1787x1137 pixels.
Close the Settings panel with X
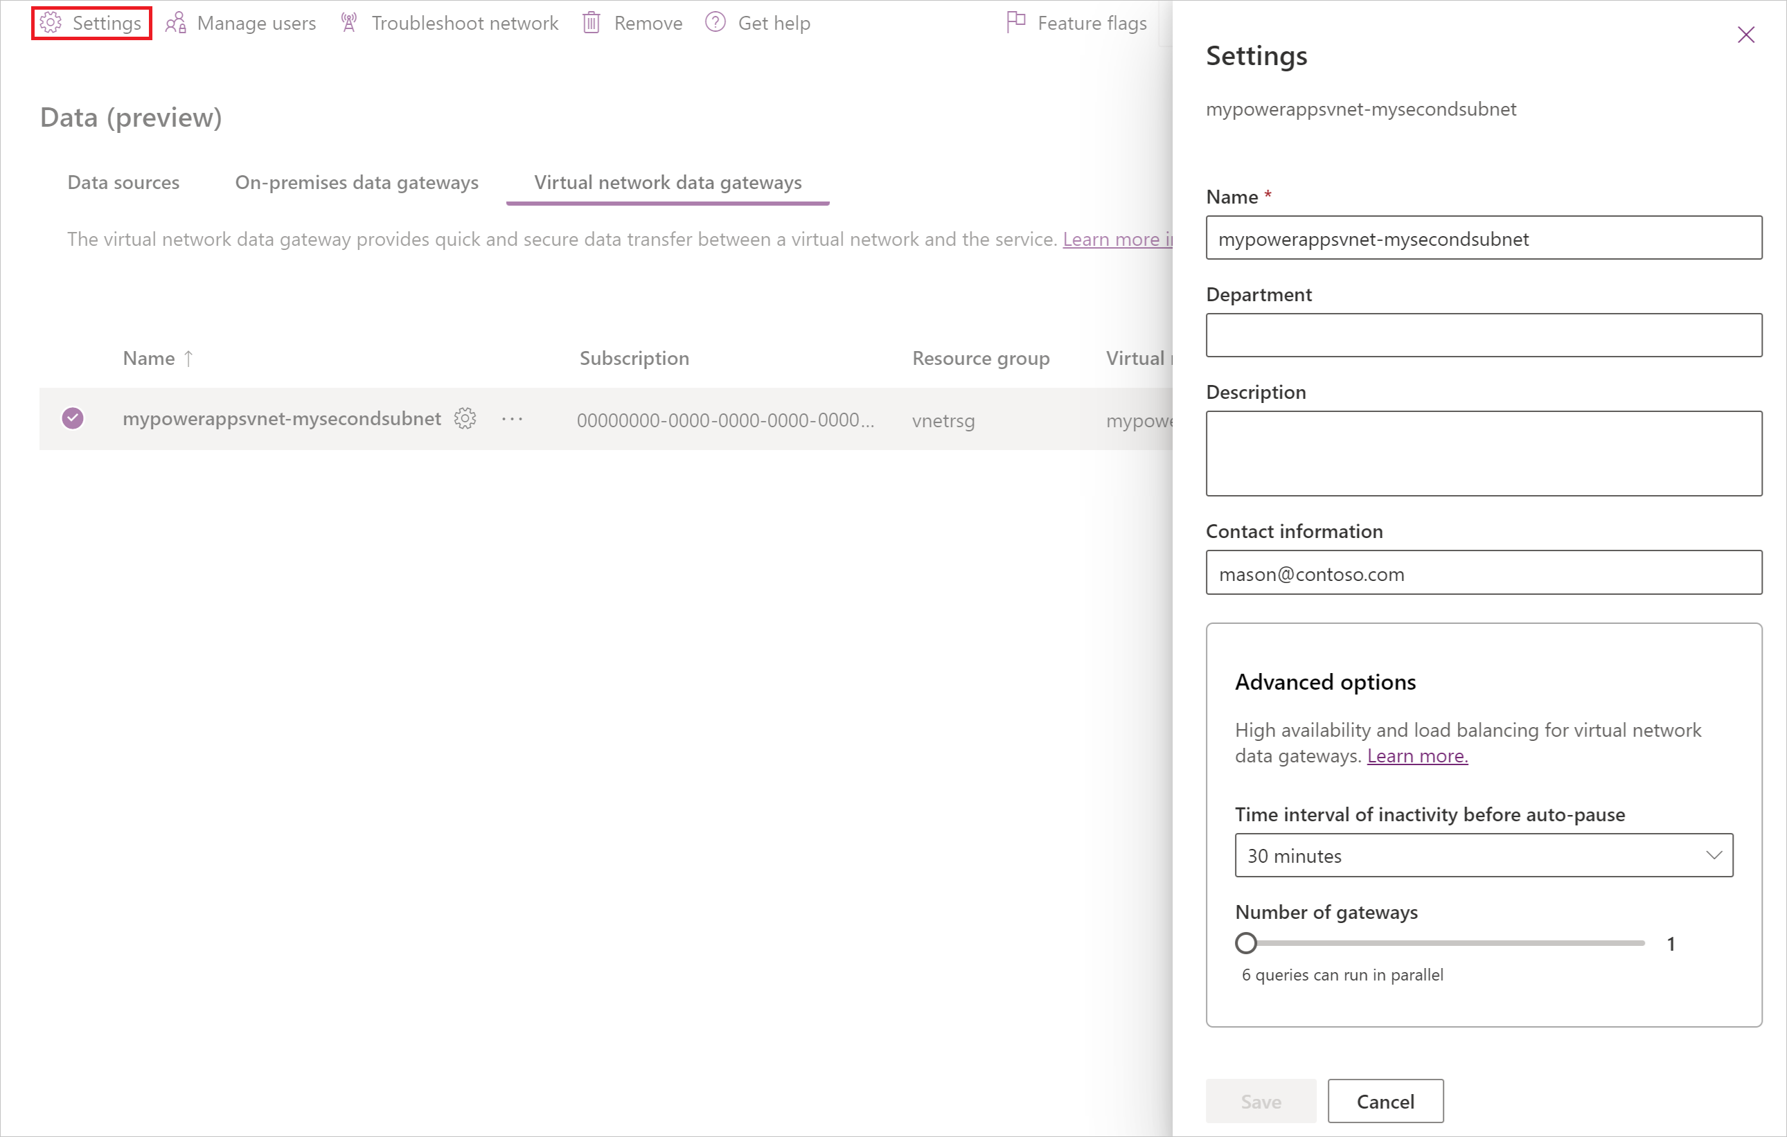click(1745, 35)
